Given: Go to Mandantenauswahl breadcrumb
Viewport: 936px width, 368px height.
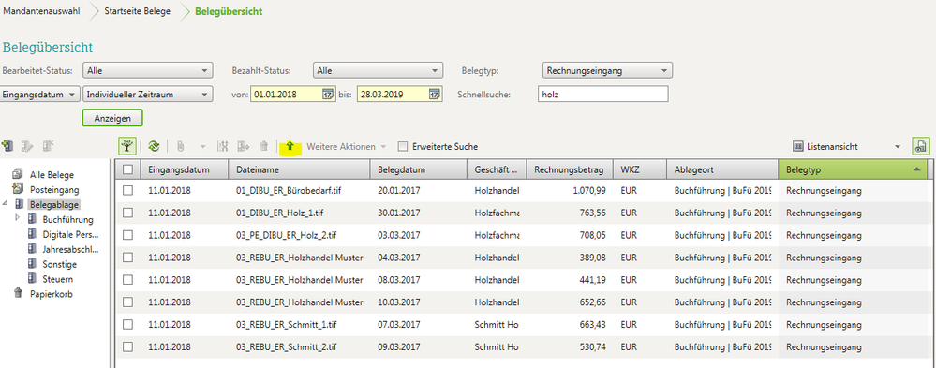Looking at the screenshot, I should (42, 11).
